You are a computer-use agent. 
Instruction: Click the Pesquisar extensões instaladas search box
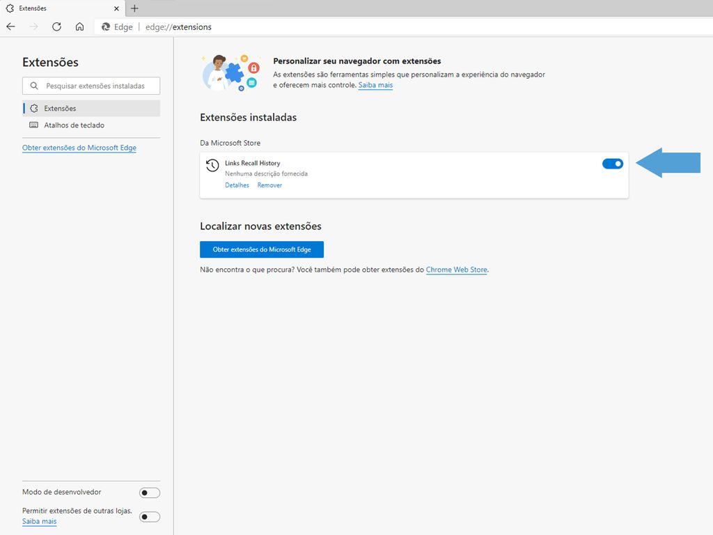tap(91, 86)
